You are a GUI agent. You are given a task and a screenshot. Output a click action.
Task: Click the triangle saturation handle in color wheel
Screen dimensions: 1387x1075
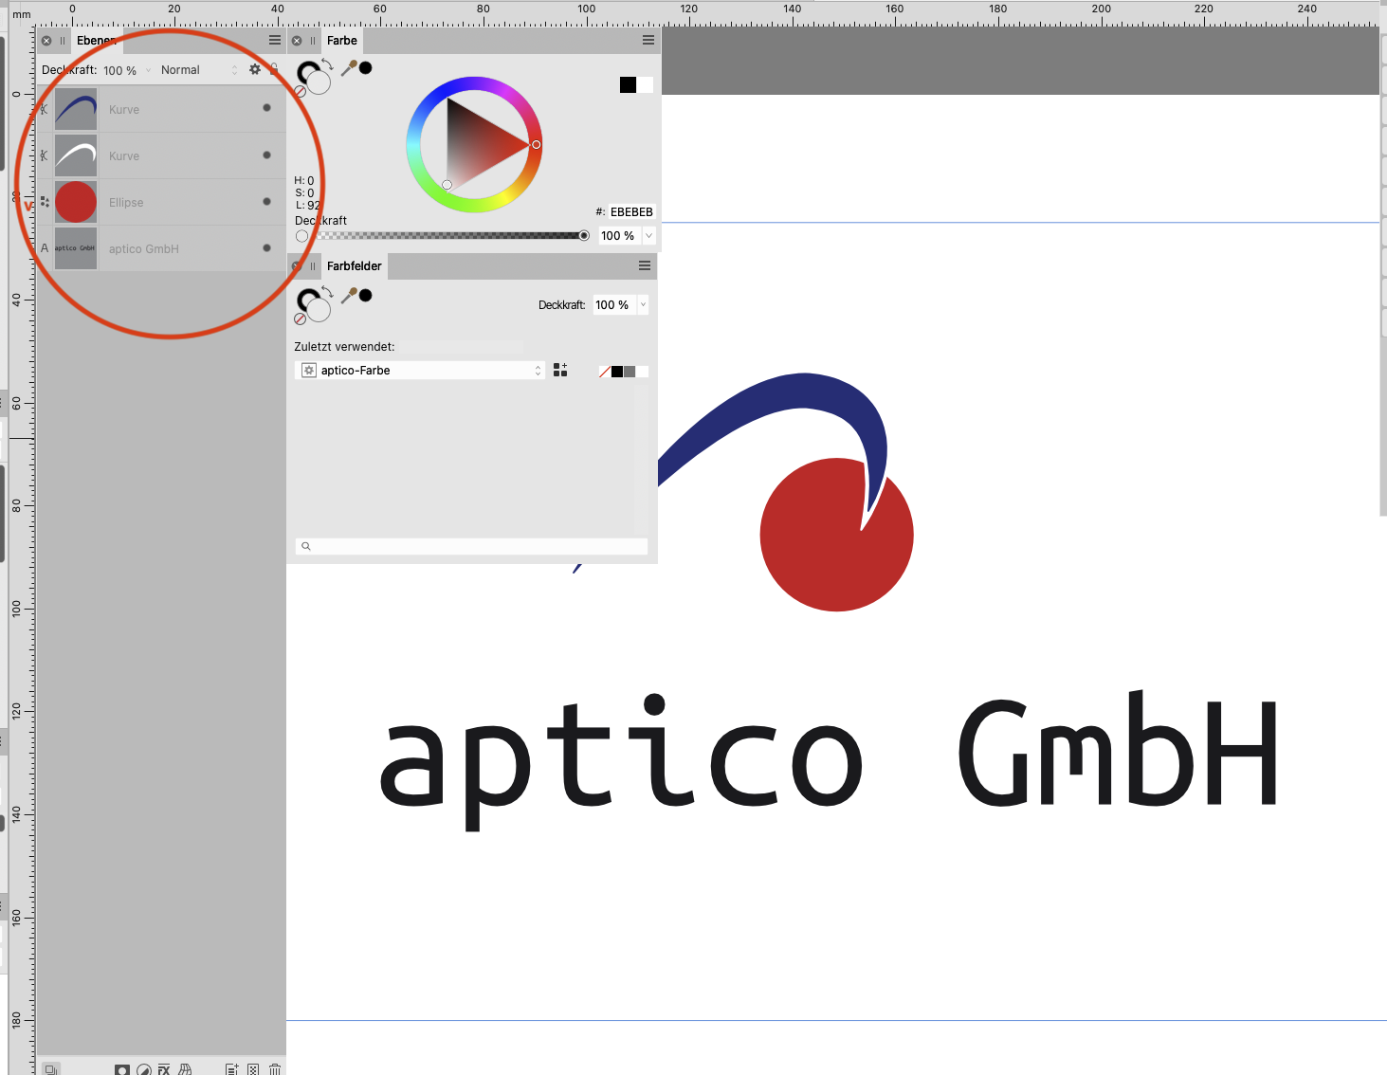pyautogui.click(x=447, y=185)
